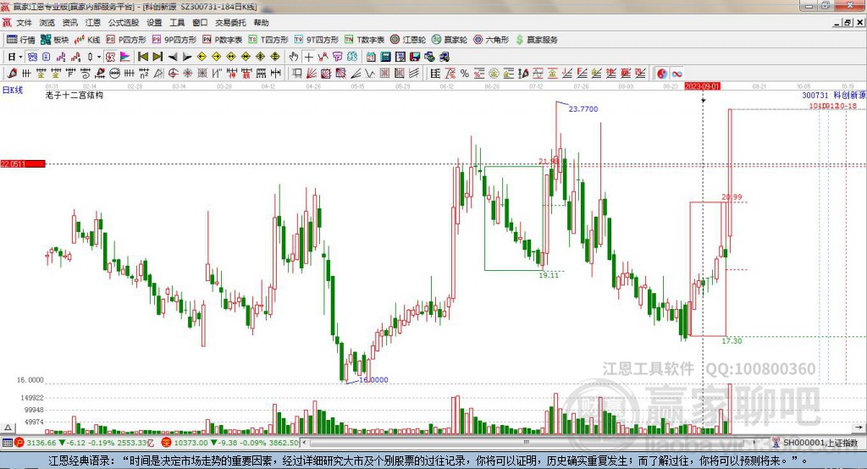Open the 帮助 menu

(x=261, y=23)
